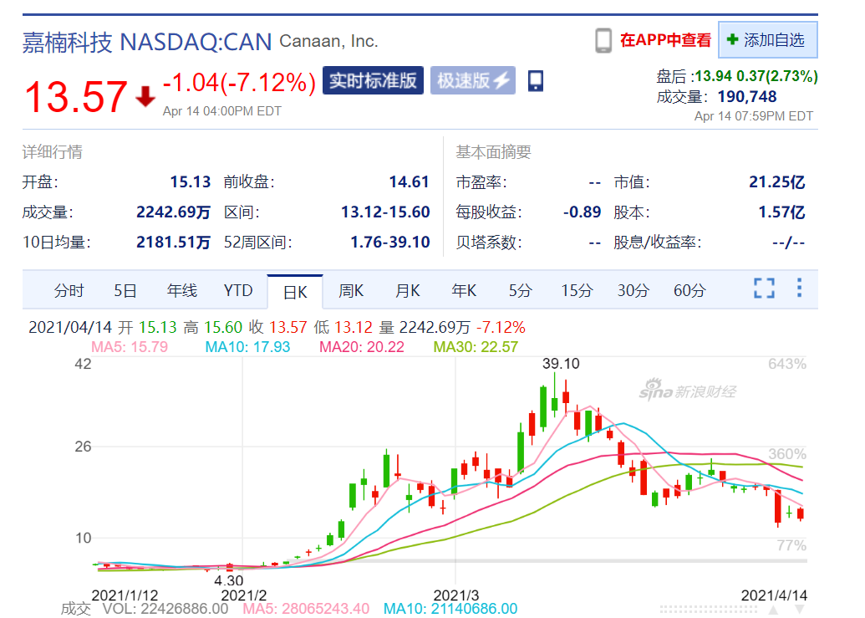Click the earnings per share value -0.89

click(582, 212)
